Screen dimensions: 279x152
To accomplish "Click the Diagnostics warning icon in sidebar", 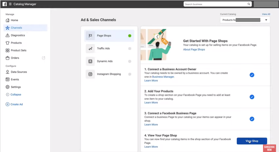I will (x=8, y=35).
